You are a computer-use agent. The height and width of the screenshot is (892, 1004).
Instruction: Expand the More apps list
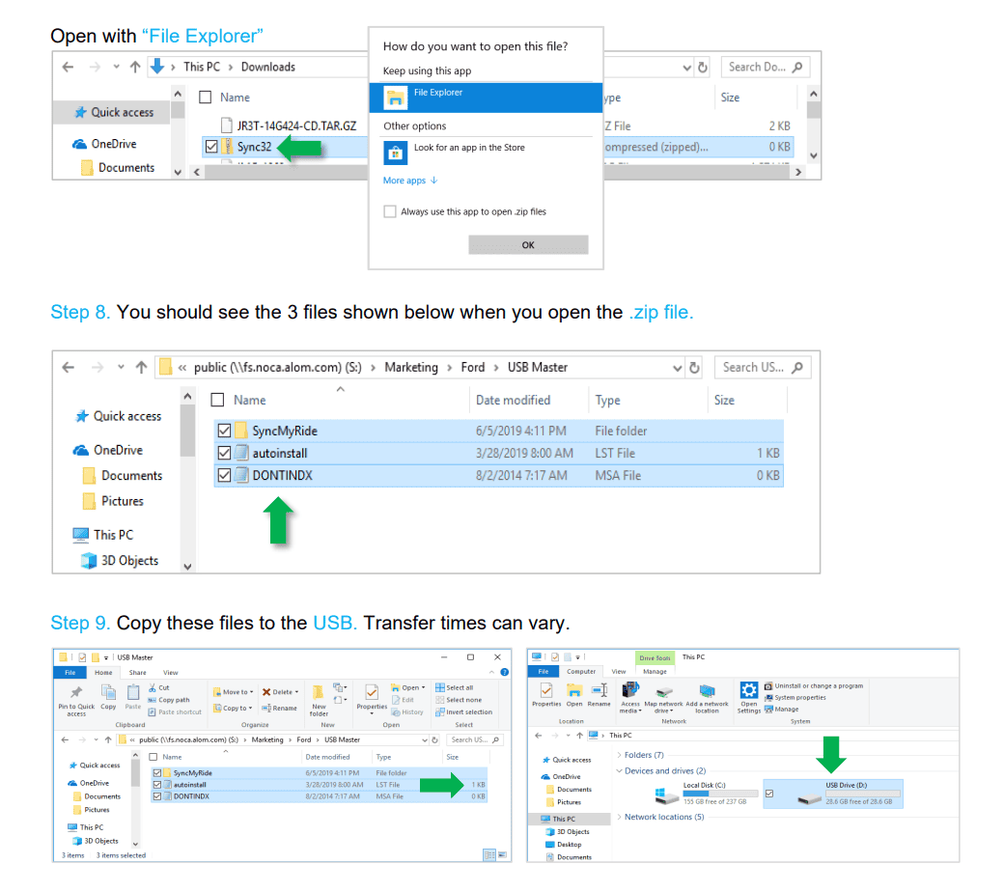pos(410,181)
